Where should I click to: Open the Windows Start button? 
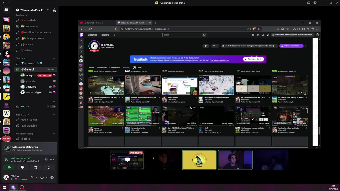4,188
